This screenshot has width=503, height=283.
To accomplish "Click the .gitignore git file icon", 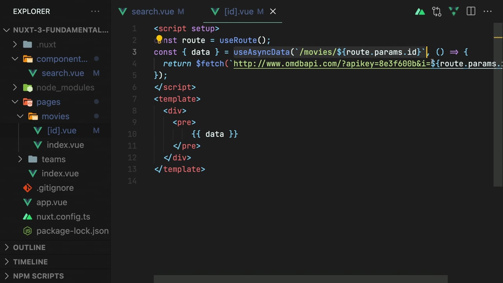I will 28,188.
